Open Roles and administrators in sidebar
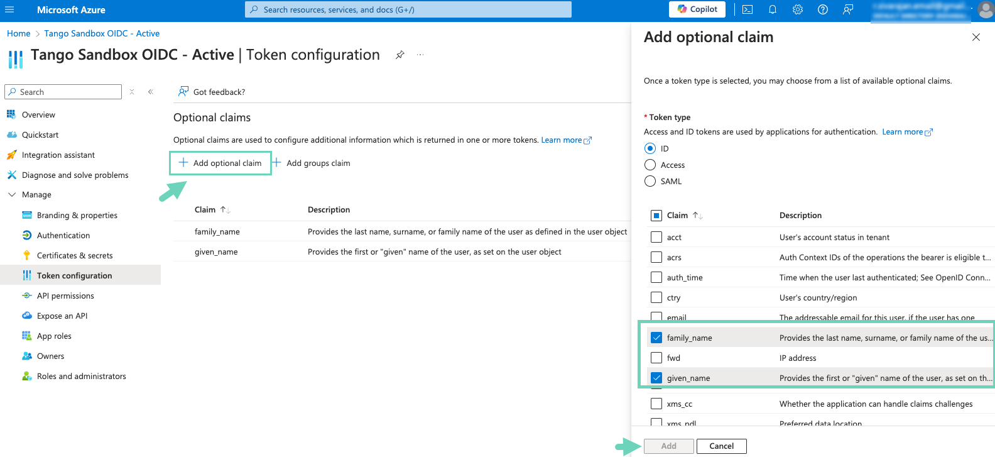The width and height of the screenshot is (995, 457). click(x=80, y=376)
